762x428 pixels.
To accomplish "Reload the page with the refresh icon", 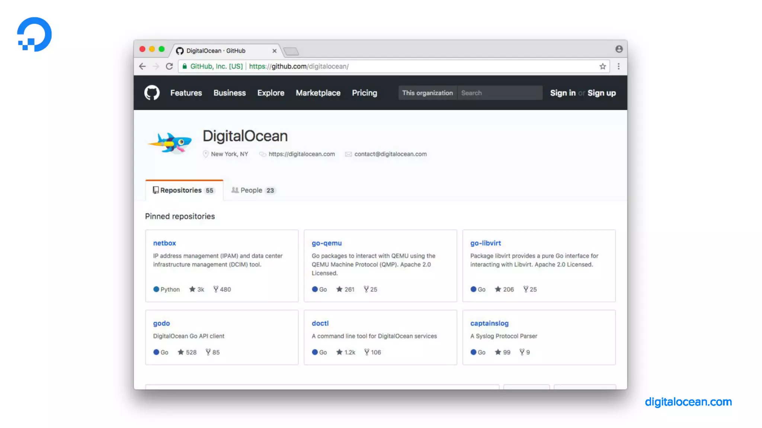I will [x=169, y=67].
